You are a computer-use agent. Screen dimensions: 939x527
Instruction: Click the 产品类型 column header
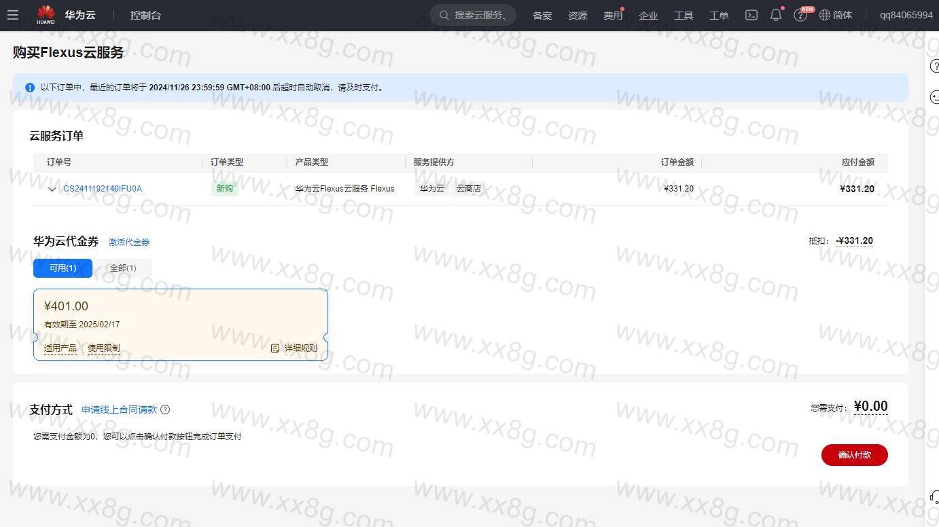tap(312, 162)
